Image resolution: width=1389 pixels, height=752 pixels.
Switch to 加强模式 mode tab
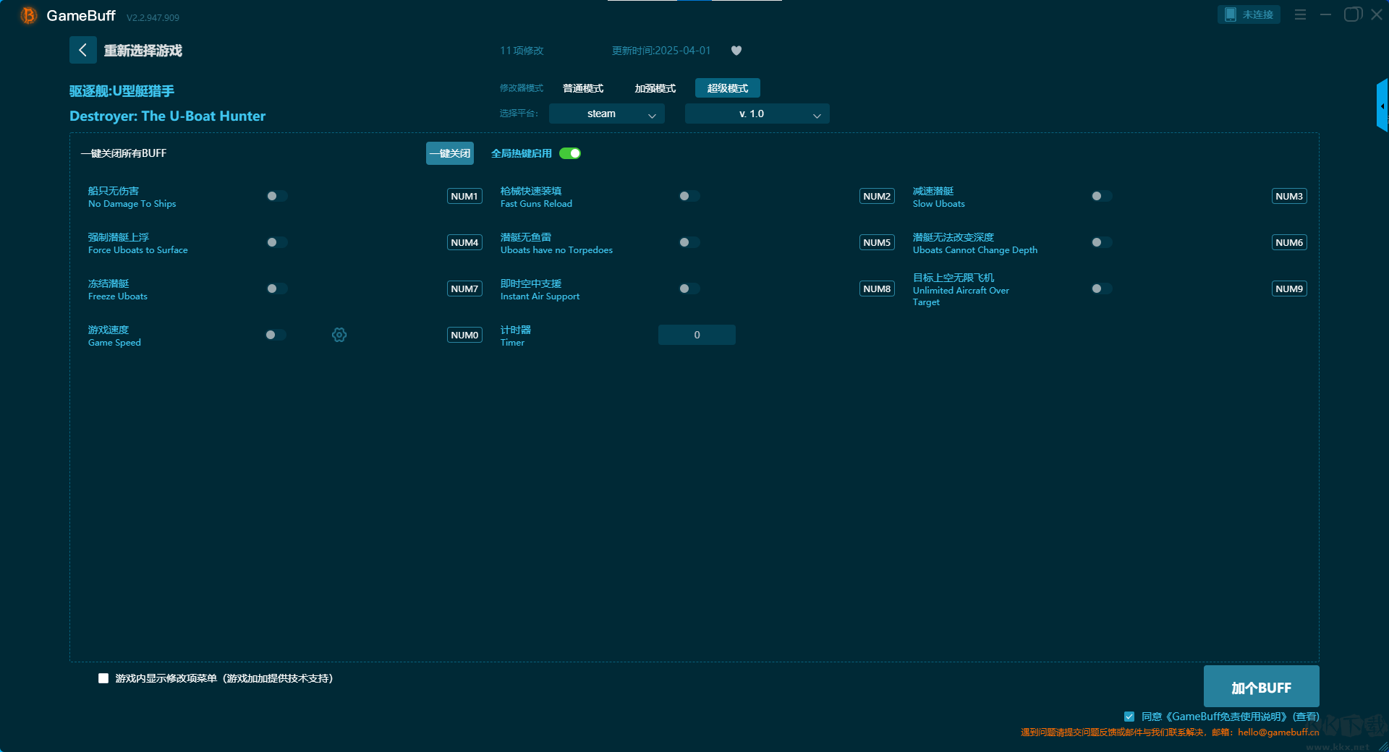pos(655,88)
